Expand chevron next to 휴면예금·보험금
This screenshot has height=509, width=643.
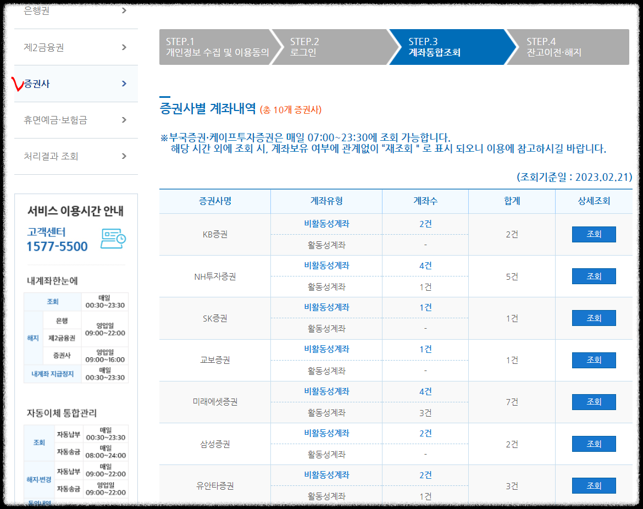pos(124,120)
